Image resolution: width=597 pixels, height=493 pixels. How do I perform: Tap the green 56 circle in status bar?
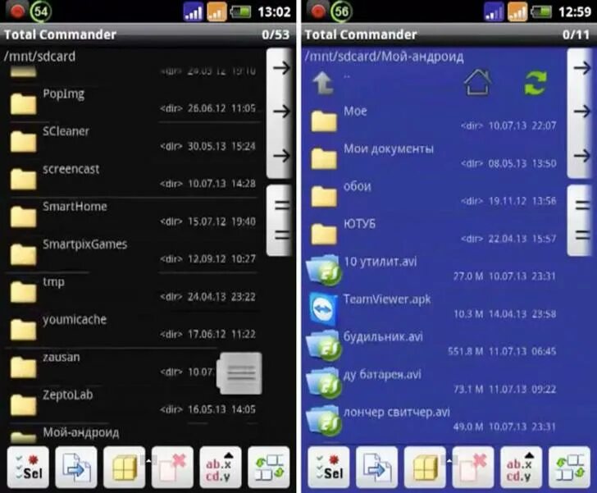click(341, 11)
